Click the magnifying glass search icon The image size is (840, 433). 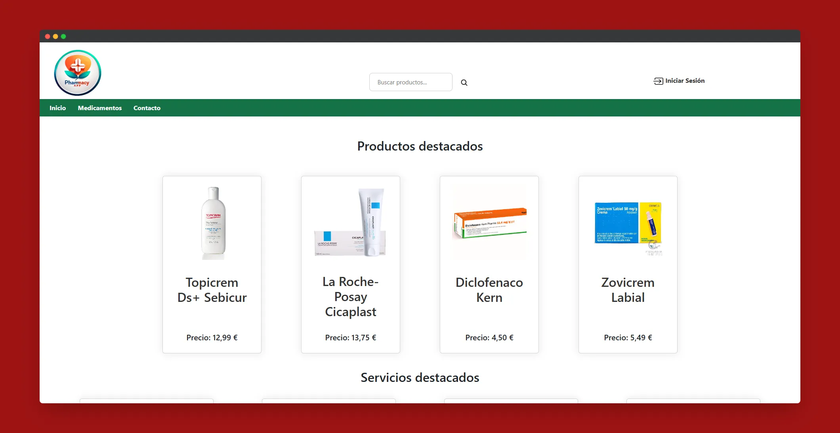point(464,82)
